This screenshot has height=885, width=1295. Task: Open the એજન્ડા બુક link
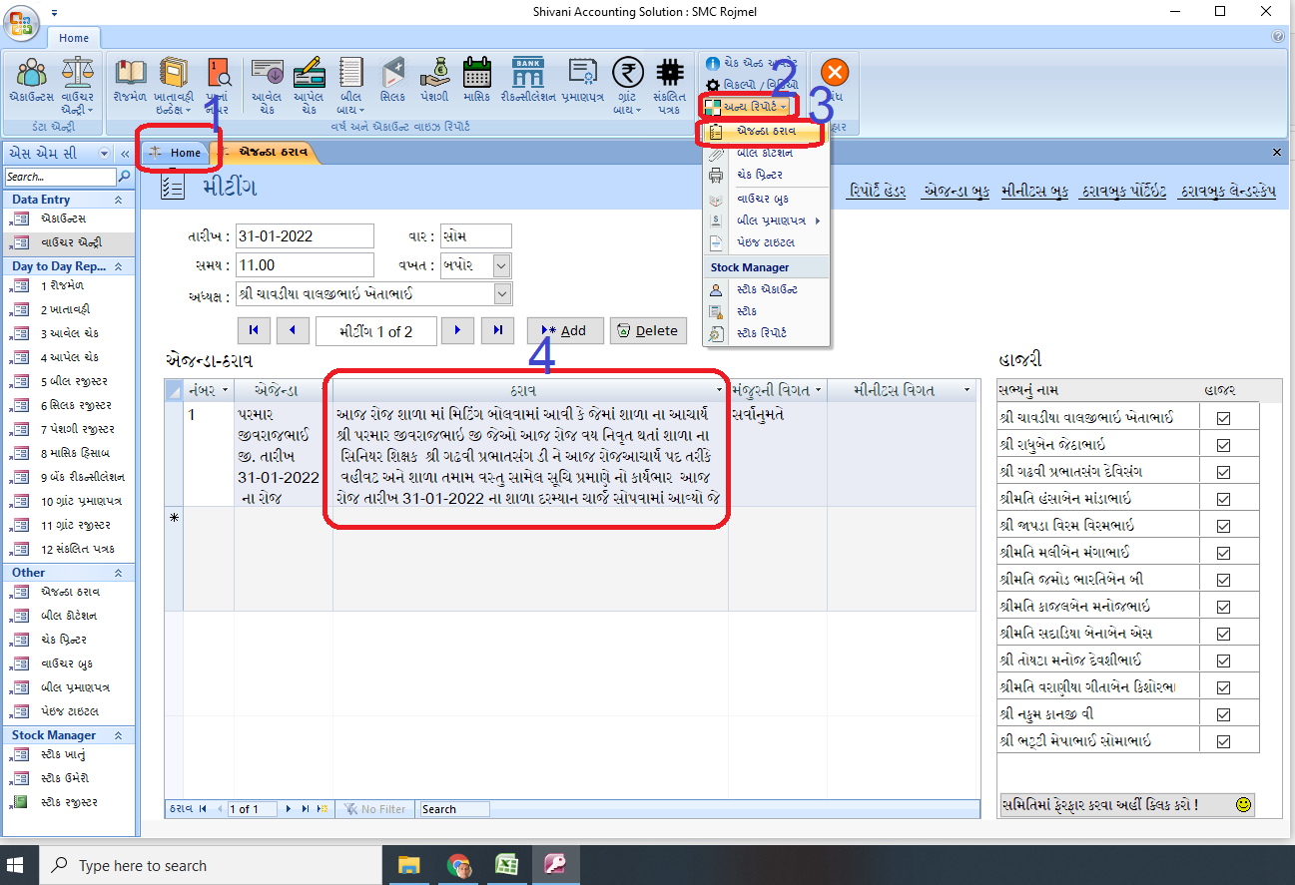pyautogui.click(x=954, y=192)
